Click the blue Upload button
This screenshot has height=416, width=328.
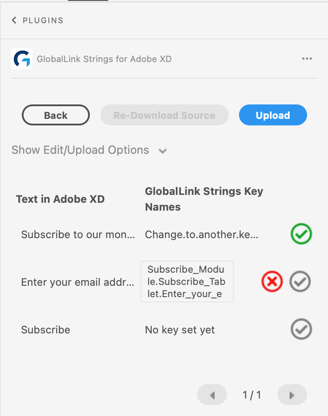273,115
